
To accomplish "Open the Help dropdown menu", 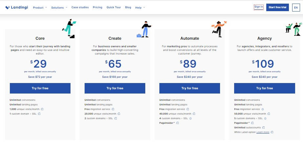I will pos(140,8).
